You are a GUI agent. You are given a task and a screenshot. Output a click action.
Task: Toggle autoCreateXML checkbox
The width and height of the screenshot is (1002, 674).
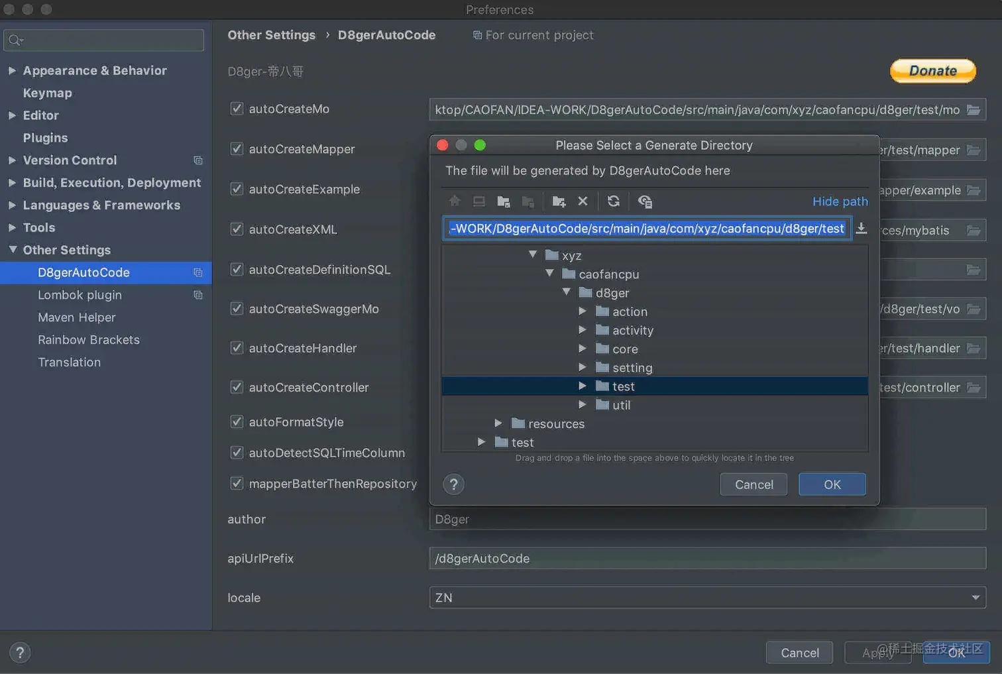[x=237, y=229]
